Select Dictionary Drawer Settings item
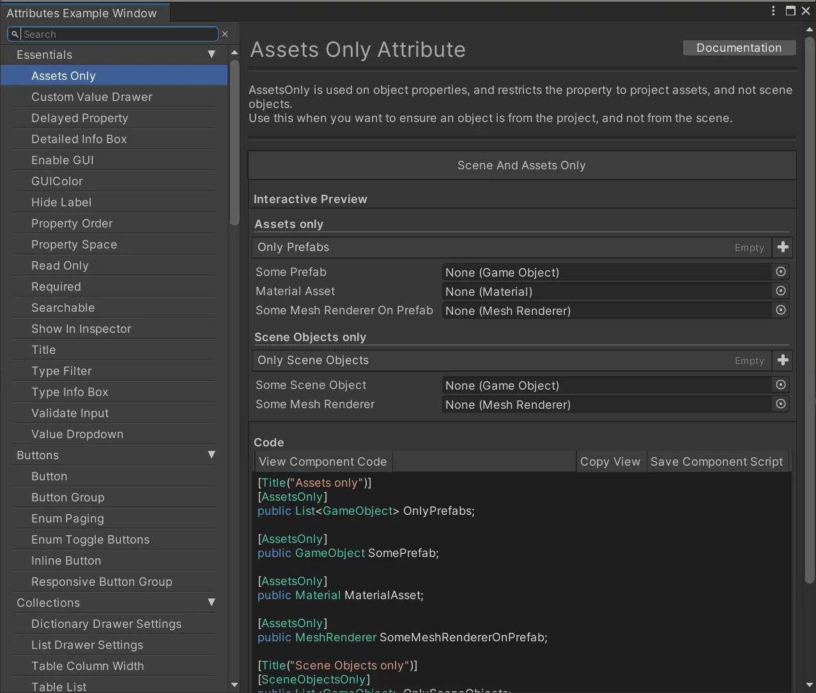 (114, 624)
